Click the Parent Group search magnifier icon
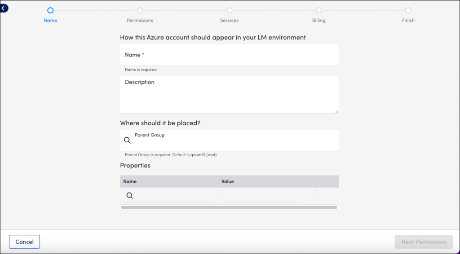460x254 pixels. (127, 140)
